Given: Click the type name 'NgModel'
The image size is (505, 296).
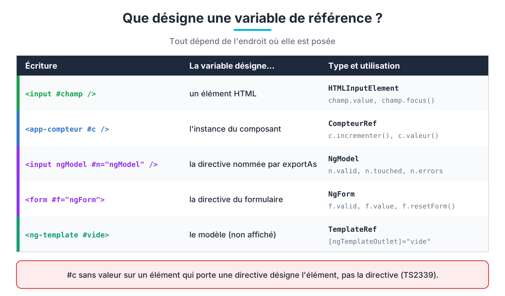Looking at the screenshot, I should click(344, 159).
